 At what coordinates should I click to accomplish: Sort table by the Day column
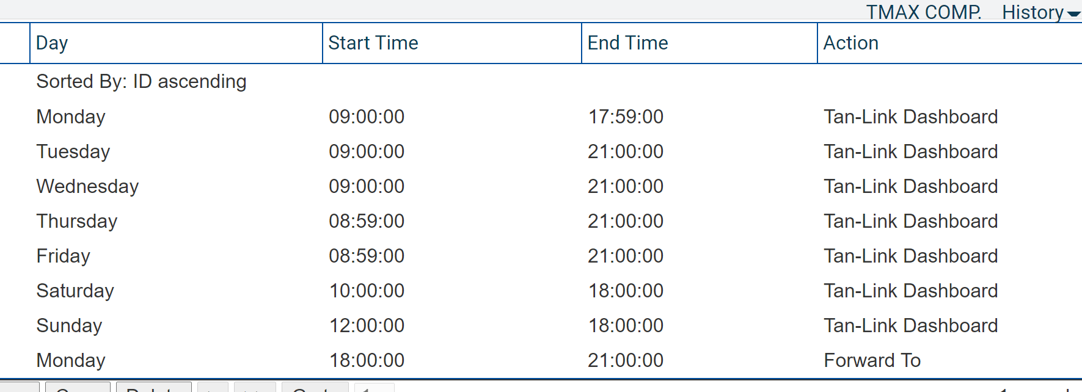pos(51,43)
